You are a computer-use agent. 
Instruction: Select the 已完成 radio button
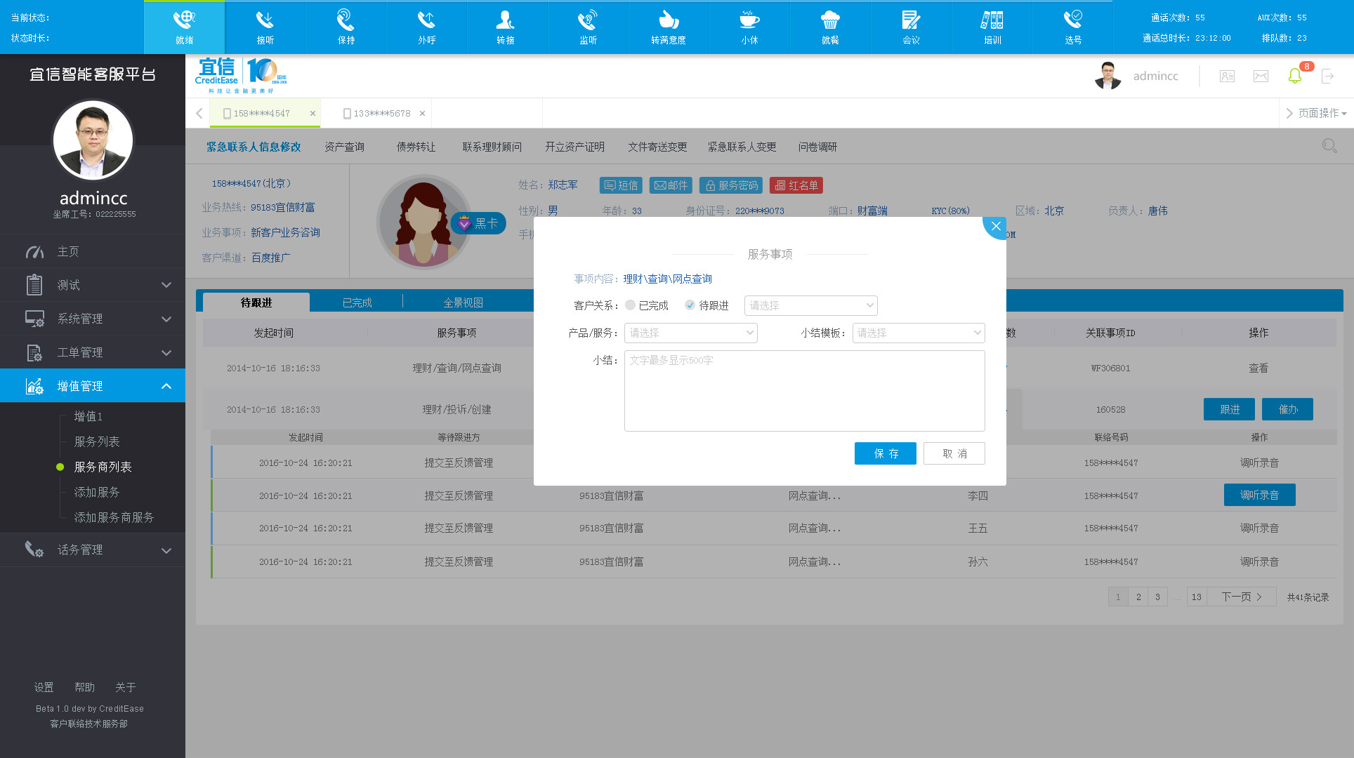[x=630, y=305]
